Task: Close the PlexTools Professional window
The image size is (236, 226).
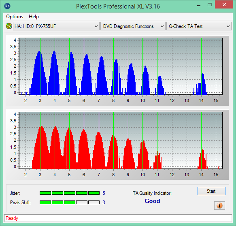Action: [224, 5]
